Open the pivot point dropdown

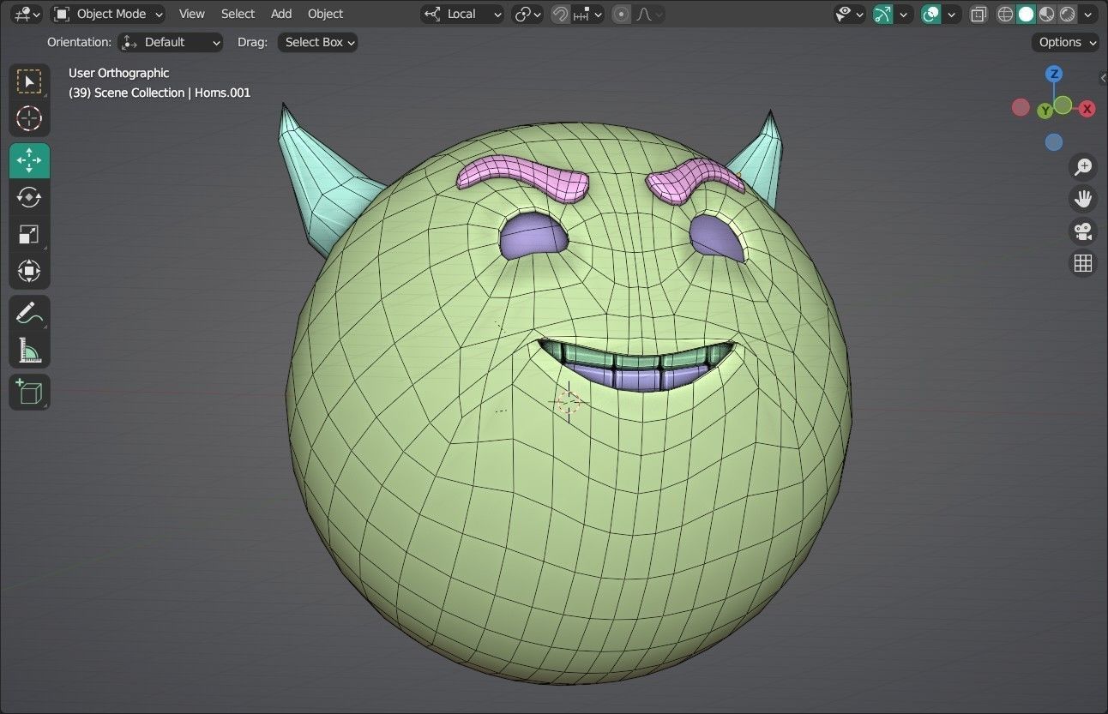coord(527,14)
